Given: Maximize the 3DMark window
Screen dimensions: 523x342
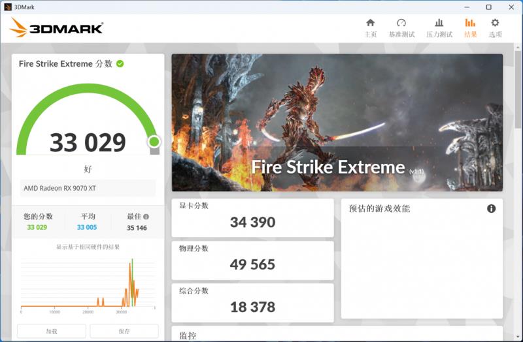Looking at the screenshot, I should click(x=488, y=7).
